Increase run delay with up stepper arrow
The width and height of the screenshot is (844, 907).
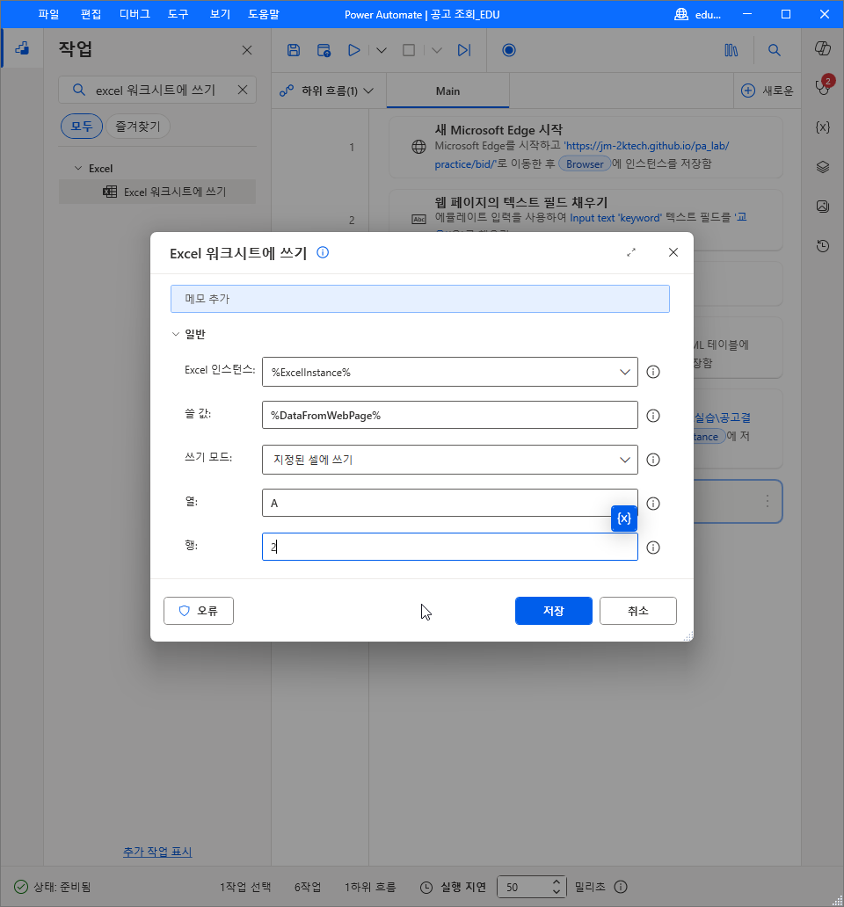click(x=557, y=882)
